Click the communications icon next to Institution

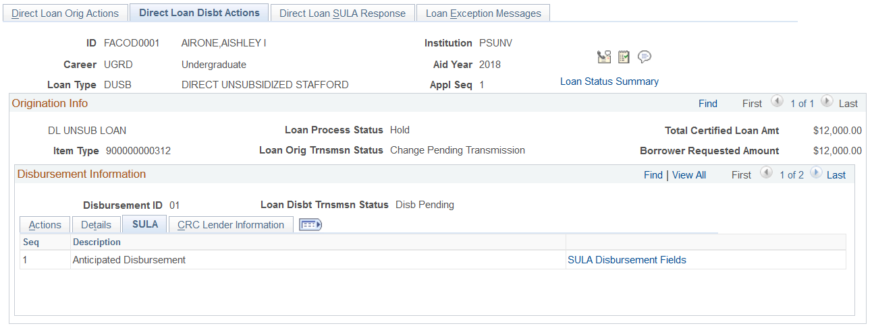point(604,57)
